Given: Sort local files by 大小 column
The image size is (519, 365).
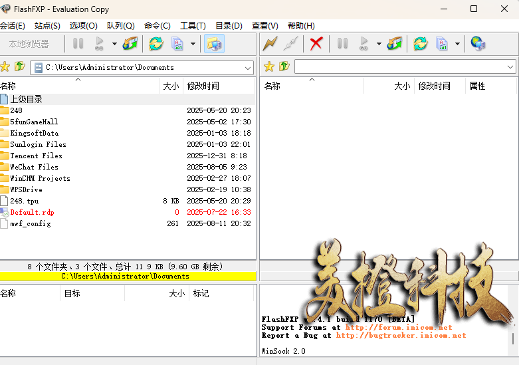Looking at the screenshot, I should 171,86.
